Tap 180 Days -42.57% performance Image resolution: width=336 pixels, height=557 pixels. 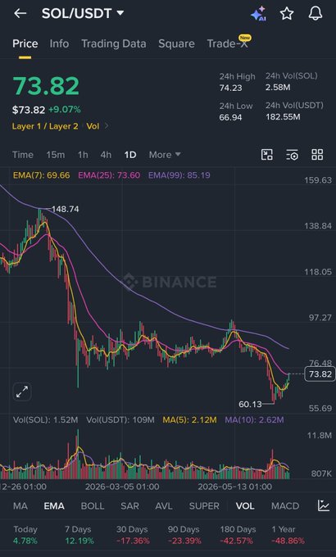tap(238, 535)
